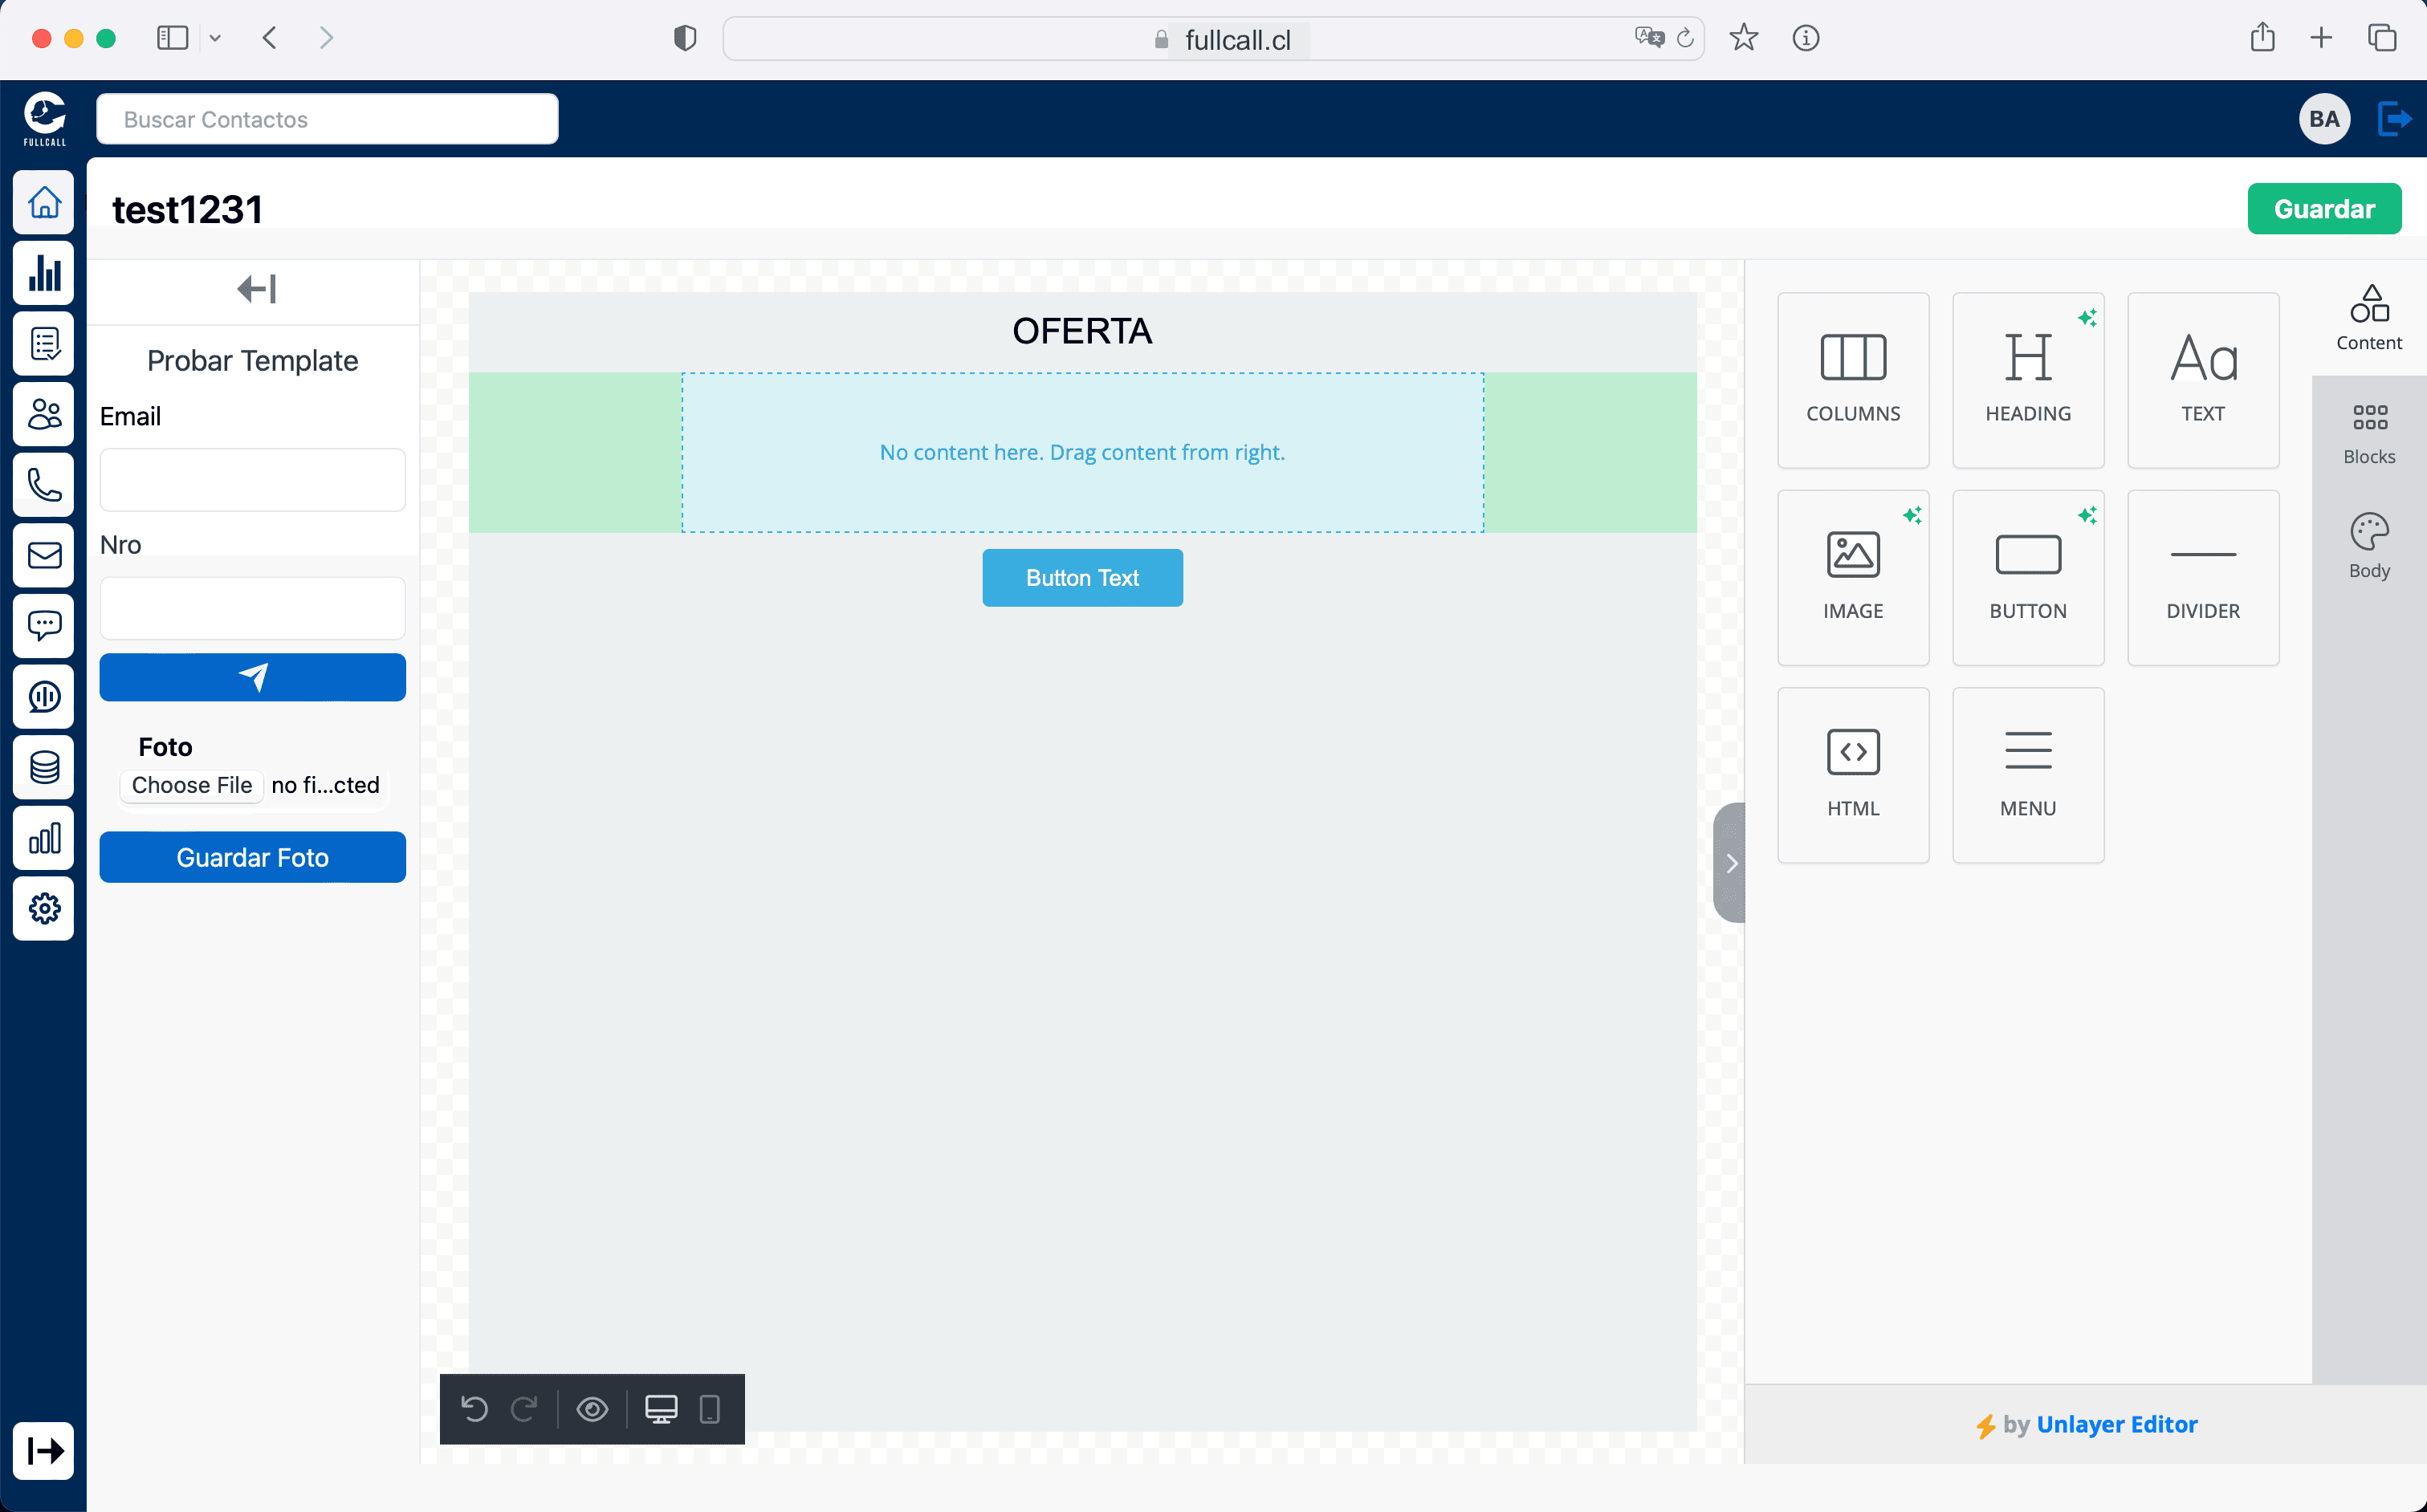Click the undo arrow in editor toolbar

(x=474, y=1408)
